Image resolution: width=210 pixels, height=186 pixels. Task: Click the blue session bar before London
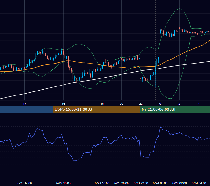[x=27, y=109]
